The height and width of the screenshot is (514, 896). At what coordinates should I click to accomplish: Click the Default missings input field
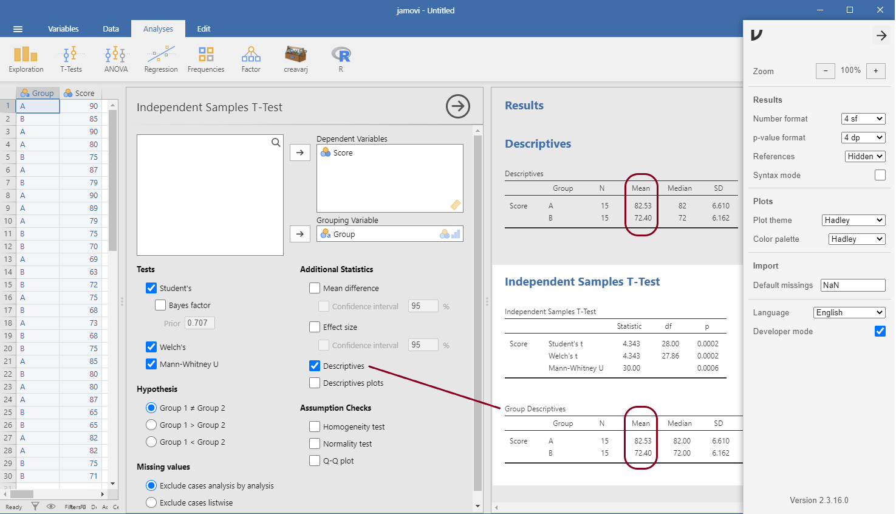(x=853, y=285)
